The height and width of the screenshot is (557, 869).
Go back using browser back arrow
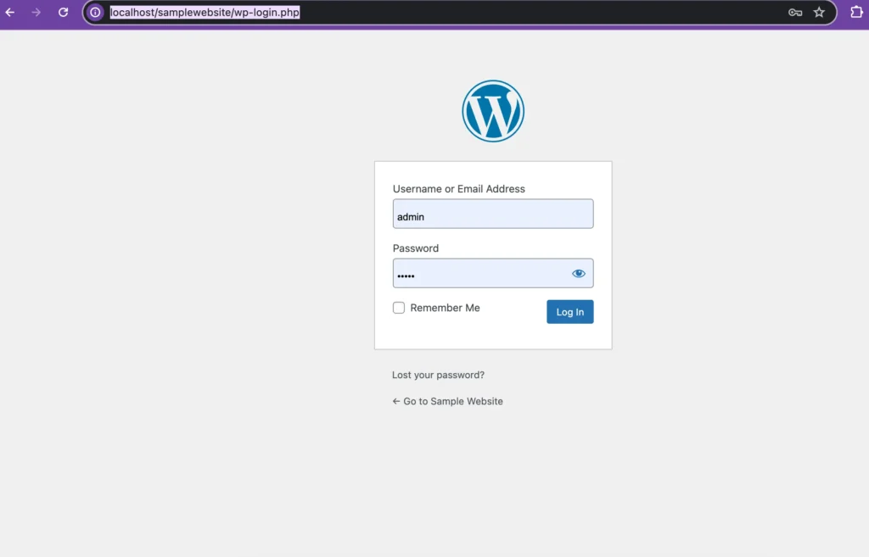click(10, 12)
